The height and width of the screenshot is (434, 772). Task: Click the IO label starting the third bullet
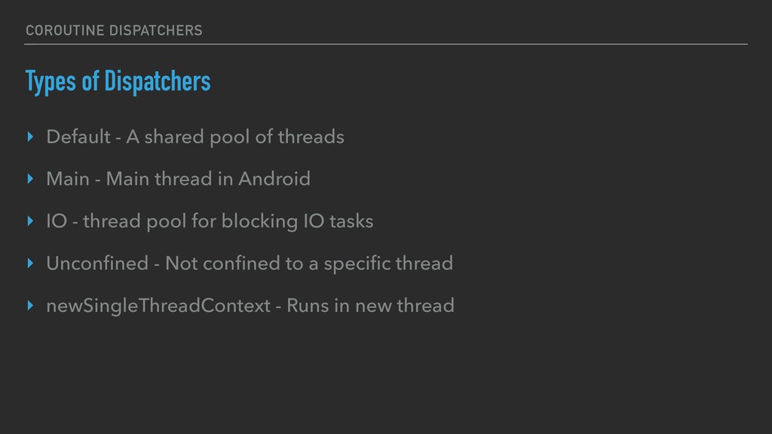(x=57, y=222)
